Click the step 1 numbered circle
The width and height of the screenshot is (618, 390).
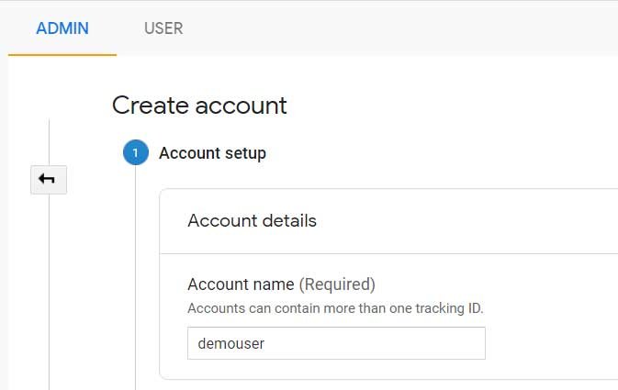(x=135, y=153)
